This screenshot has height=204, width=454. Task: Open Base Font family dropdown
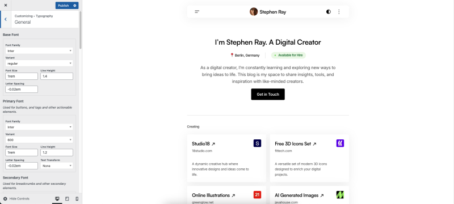39,51
